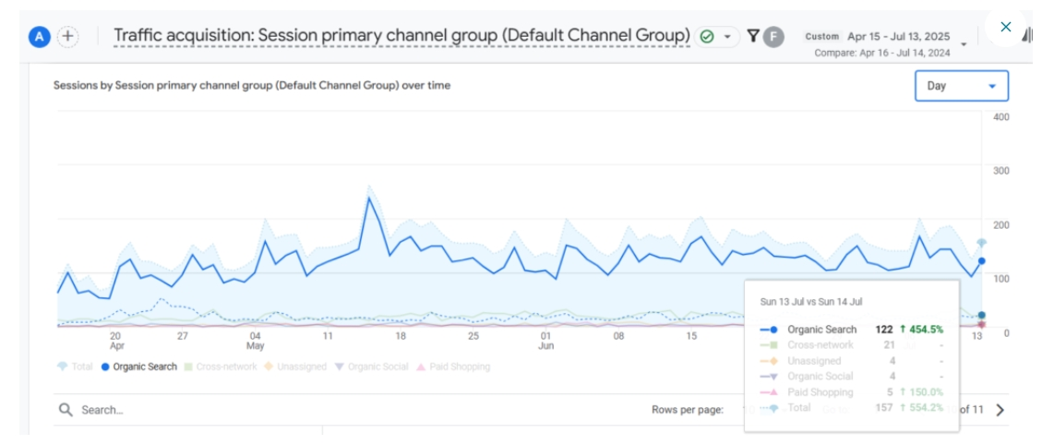The image size is (1054, 445).
Task: Open the Day granularity dropdown
Action: pyautogui.click(x=962, y=86)
